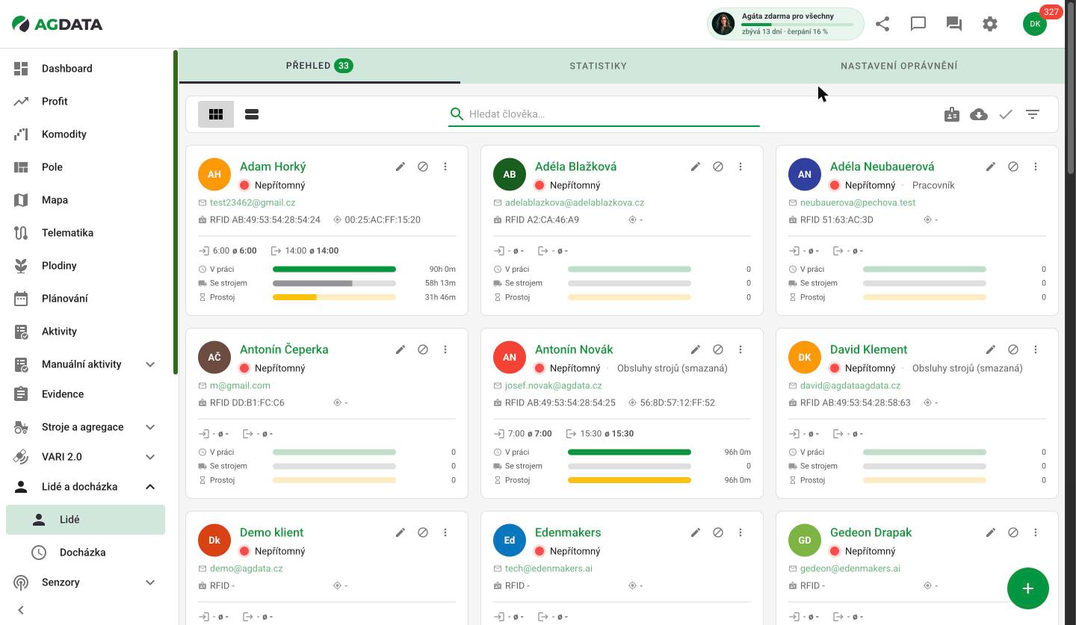Click Adam Horký V práci progress bar
The height and width of the screenshot is (625, 1076).
[x=334, y=269]
